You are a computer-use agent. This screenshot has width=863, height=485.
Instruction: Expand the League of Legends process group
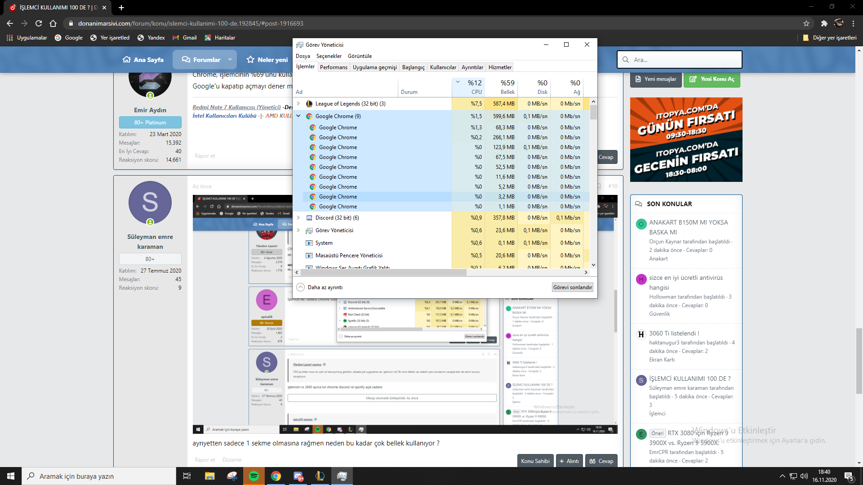click(x=298, y=104)
